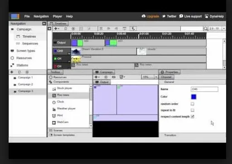Click the Timelines toolbar search field
The image size is (232, 164).
pyautogui.click(x=192, y=29)
